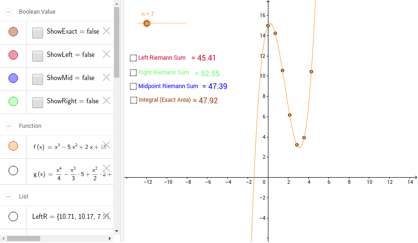Click the lowest curve point near y = 3

point(297,145)
